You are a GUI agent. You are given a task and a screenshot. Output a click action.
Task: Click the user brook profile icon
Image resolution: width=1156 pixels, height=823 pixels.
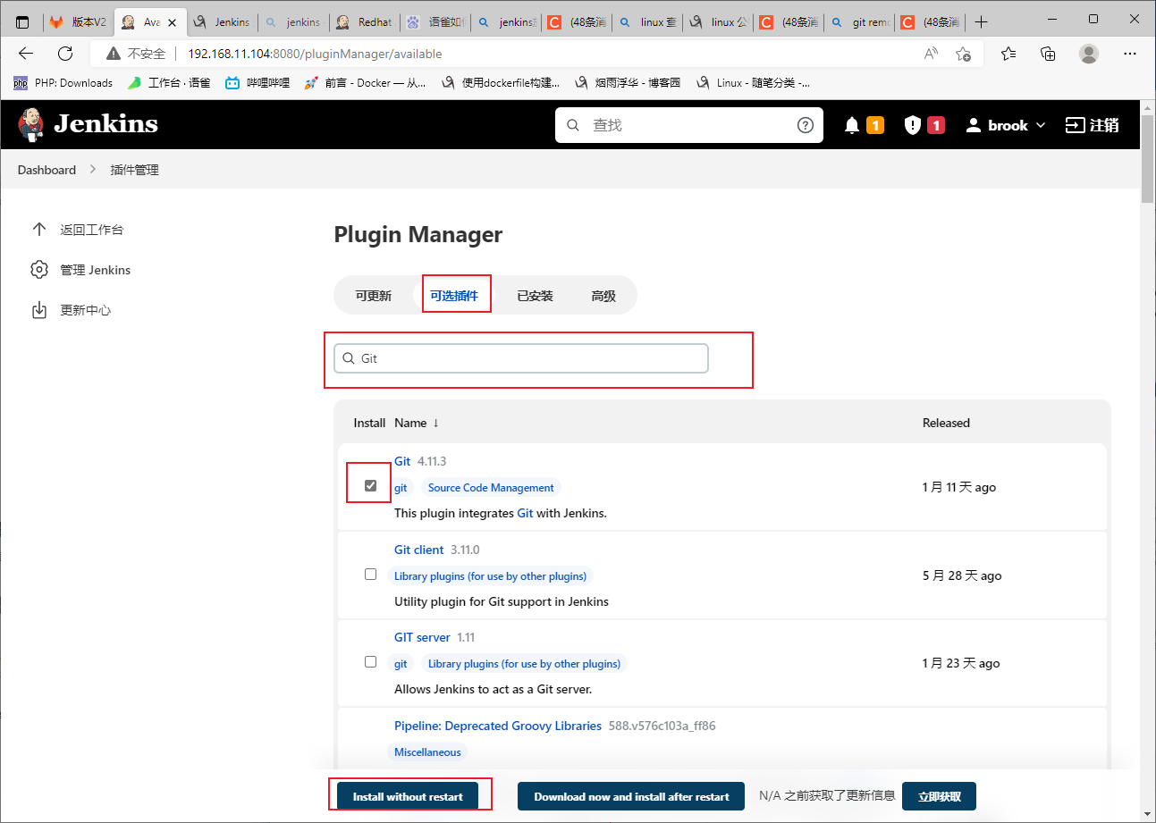pos(974,125)
